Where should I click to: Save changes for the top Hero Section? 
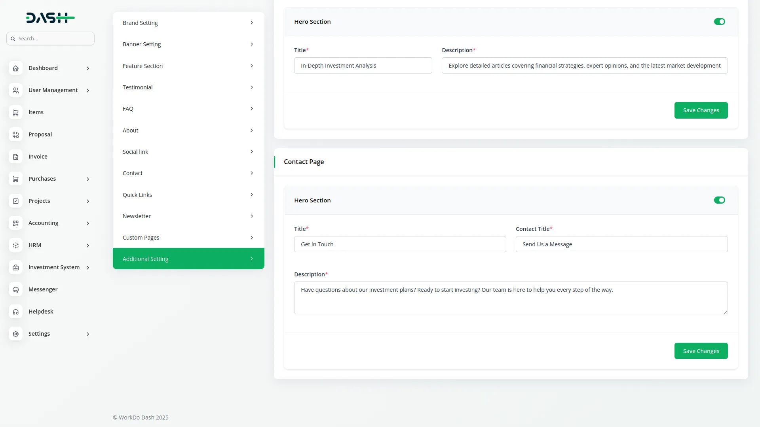pyautogui.click(x=701, y=110)
